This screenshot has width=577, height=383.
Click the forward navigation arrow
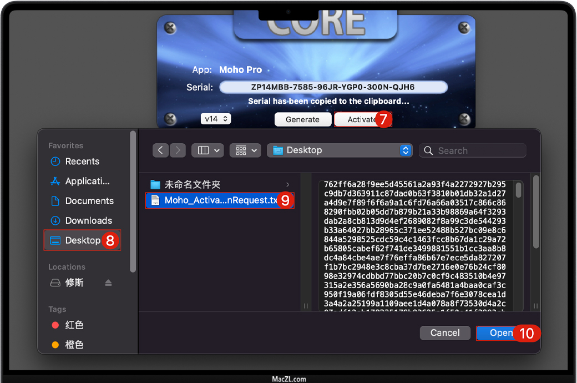(x=178, y=150)
